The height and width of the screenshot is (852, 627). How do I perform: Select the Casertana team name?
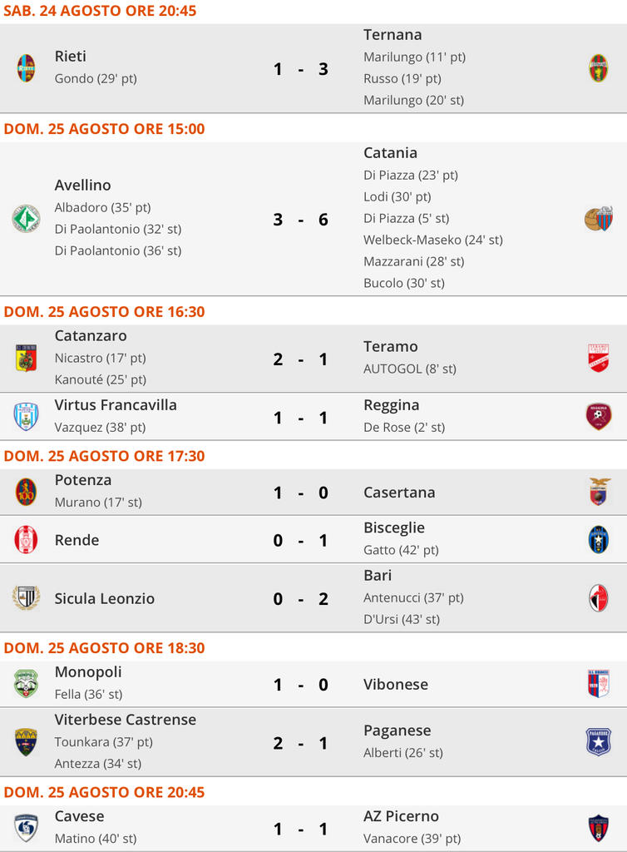399,493
